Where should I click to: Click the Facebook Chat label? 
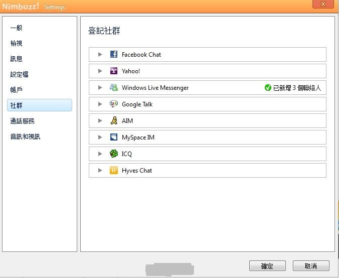(x=141, y=55)
